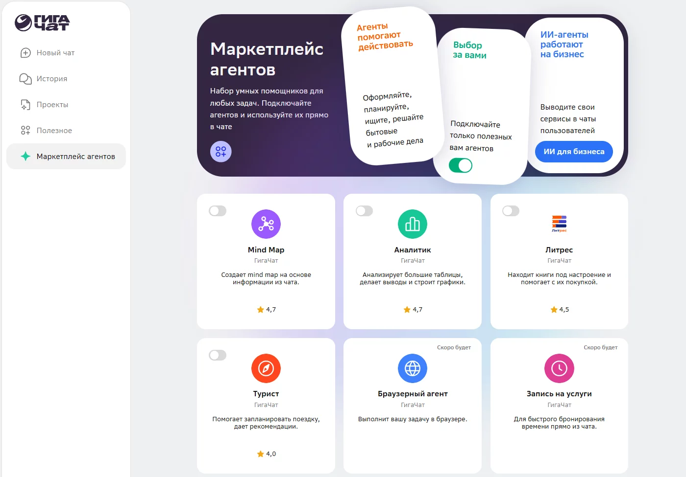The height and width of the screenshot is (477, 686).
Task: Click the Литрес logo icon
Action: tap(559, 224)
